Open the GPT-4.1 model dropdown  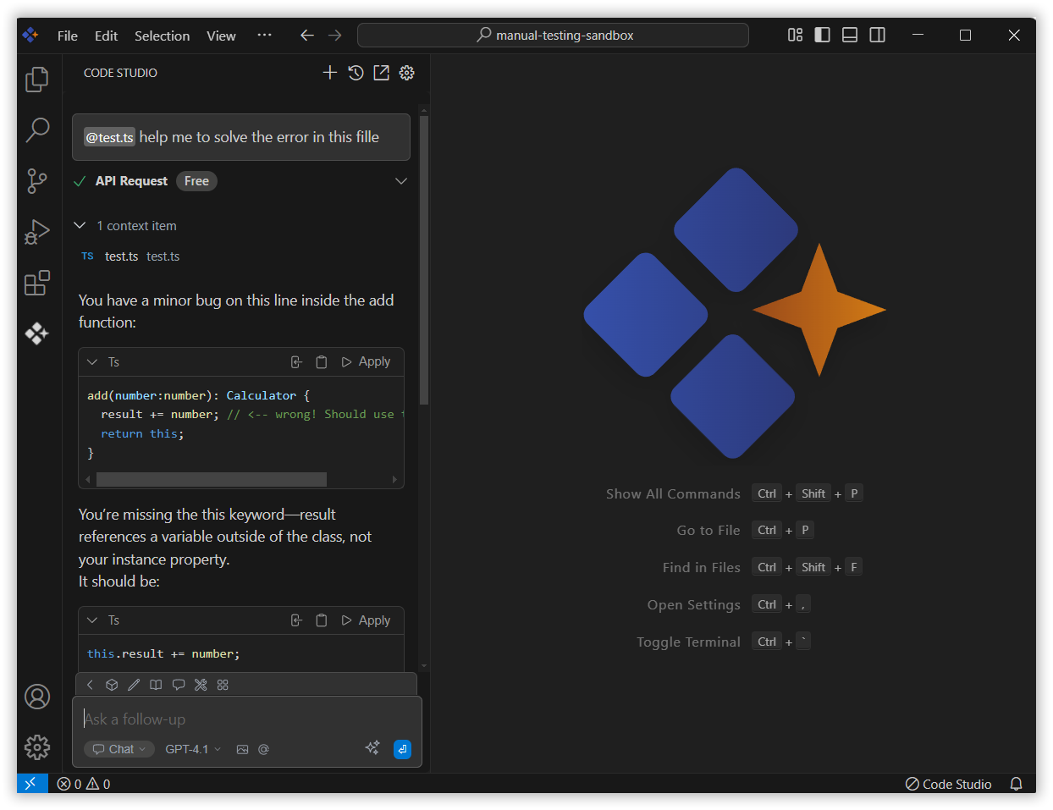click(x=193, y=749)
